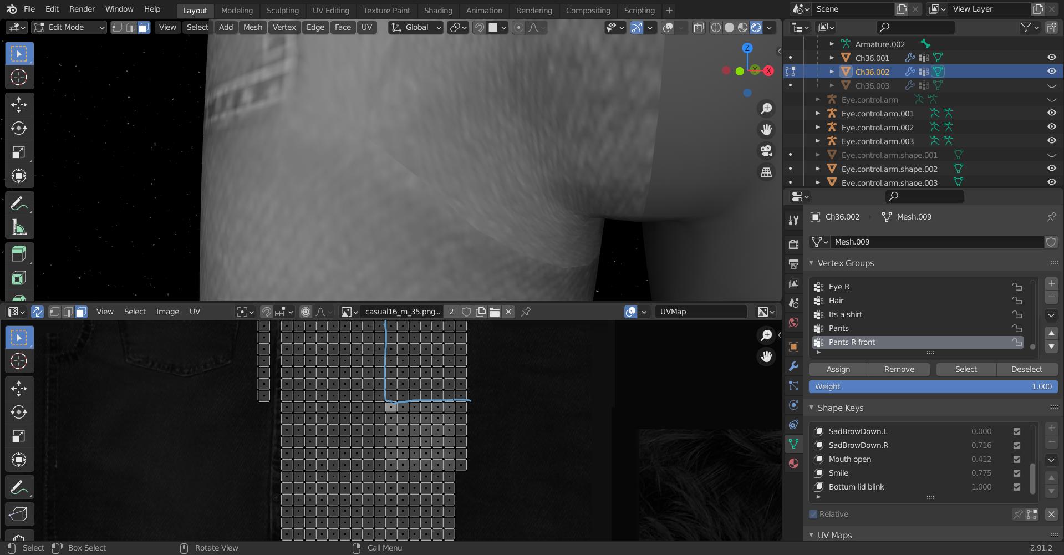The image size is (1064, 555).
Task: Select the Rip Region tool in UV editor
Action: point(19,514)
